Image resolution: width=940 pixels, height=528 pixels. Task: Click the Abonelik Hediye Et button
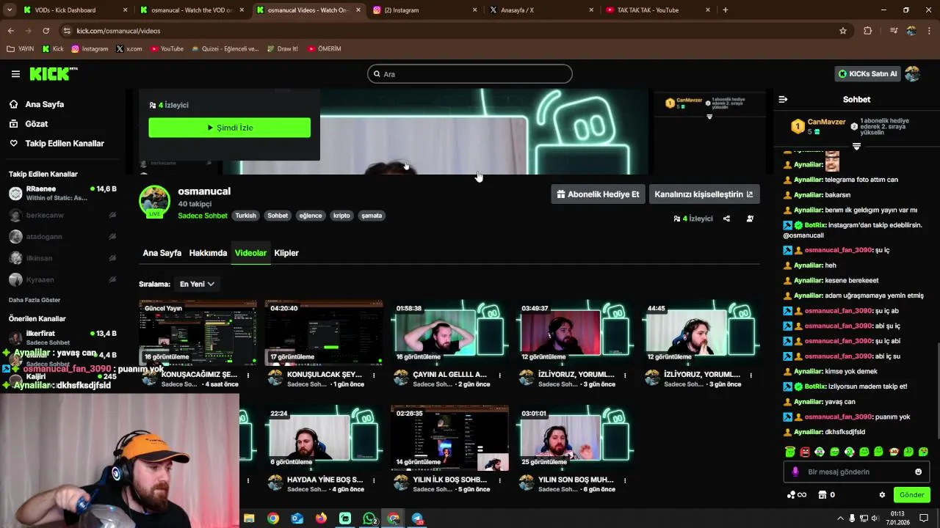598,194
